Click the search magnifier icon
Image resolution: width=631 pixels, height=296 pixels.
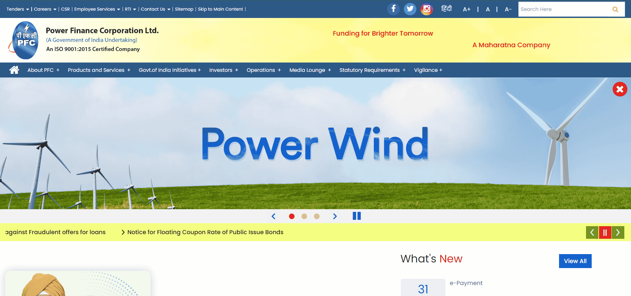point(615,9)
